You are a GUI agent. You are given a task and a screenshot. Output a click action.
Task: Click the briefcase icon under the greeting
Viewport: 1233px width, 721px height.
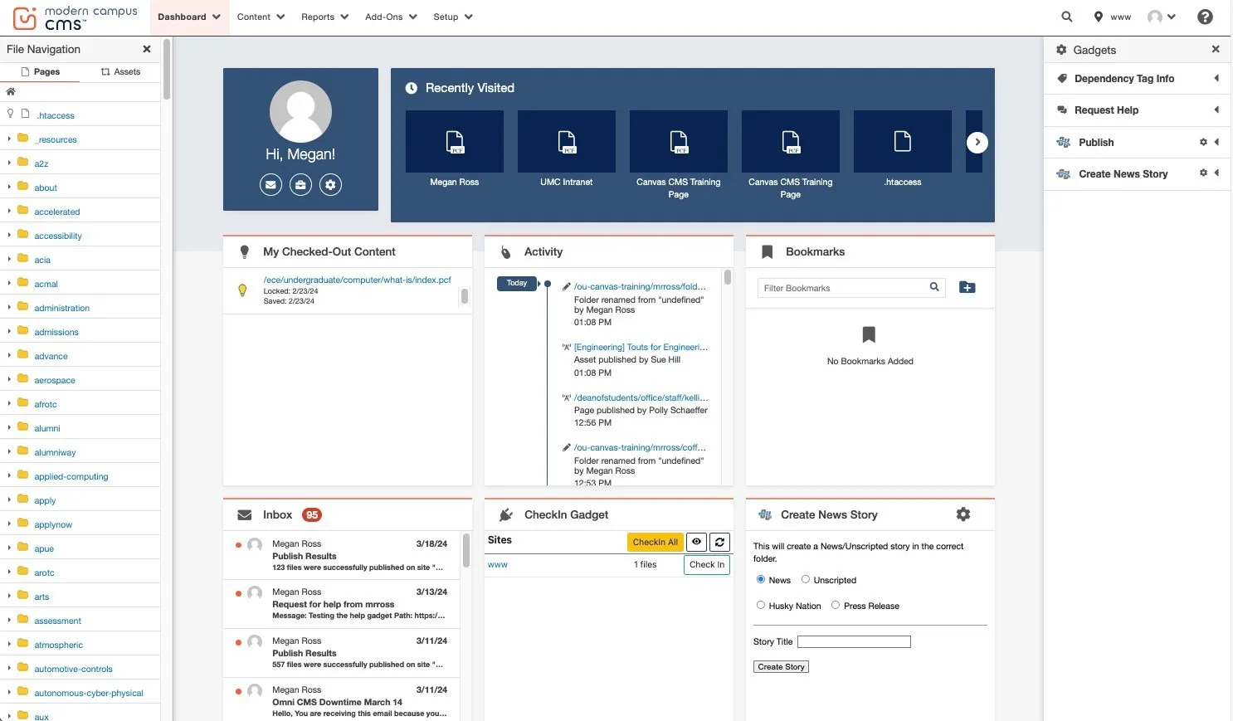[x=300, y=184]
